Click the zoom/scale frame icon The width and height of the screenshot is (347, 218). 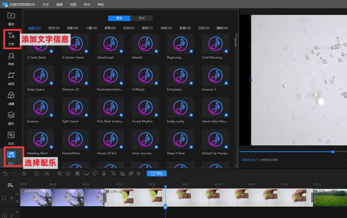point(68,174)
